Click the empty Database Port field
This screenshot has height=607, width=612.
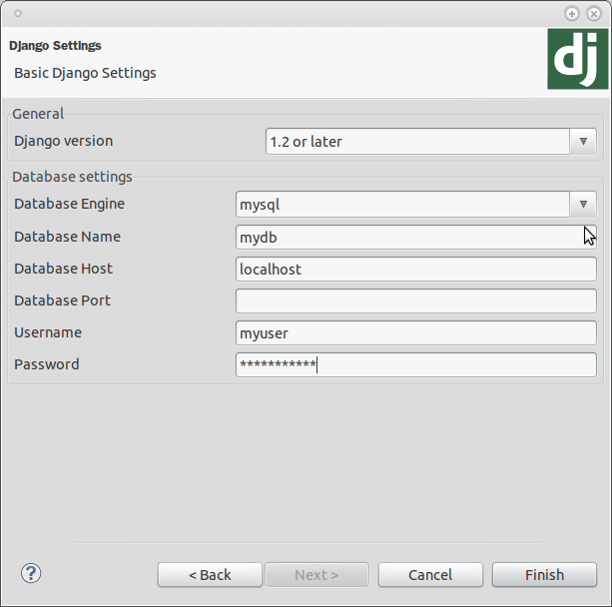416,301
